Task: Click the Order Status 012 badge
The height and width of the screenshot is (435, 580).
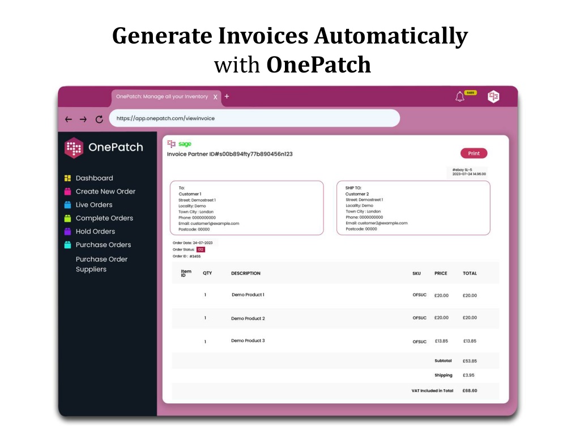Action: coord(201,250)
